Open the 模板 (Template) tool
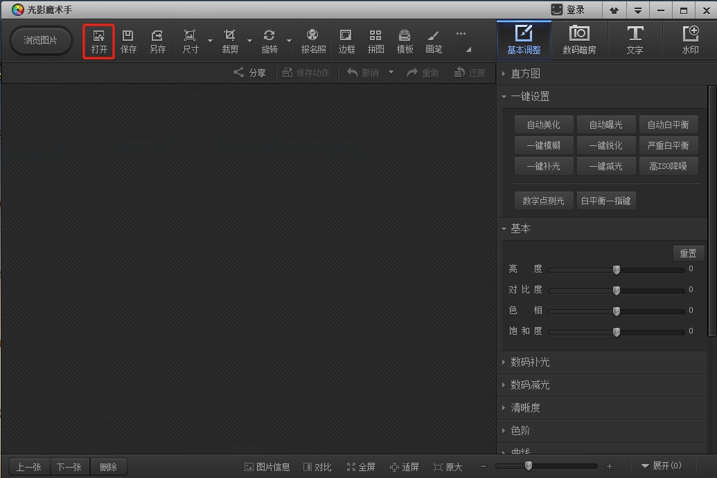 click(405, 42)
